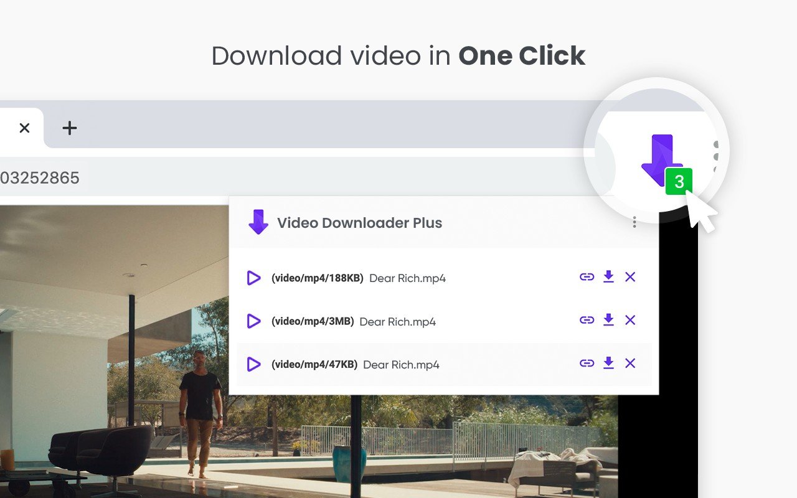797x498 pixels.
Task: Click the address bar showing 03252865
Action: tap(39, 178)
